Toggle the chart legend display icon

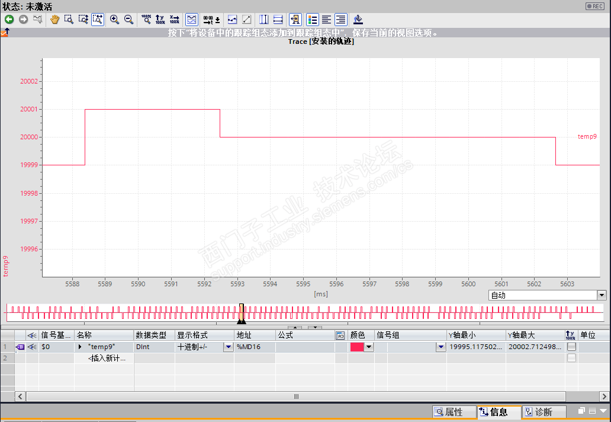coord(313,19)
